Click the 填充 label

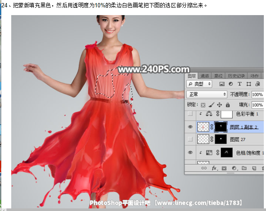[244, 105]
